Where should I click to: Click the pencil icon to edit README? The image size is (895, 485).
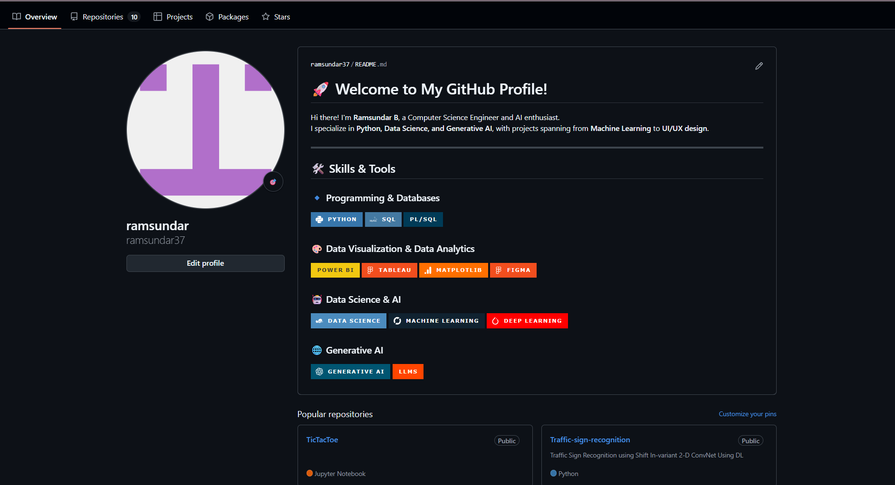[x=759, y=66]
